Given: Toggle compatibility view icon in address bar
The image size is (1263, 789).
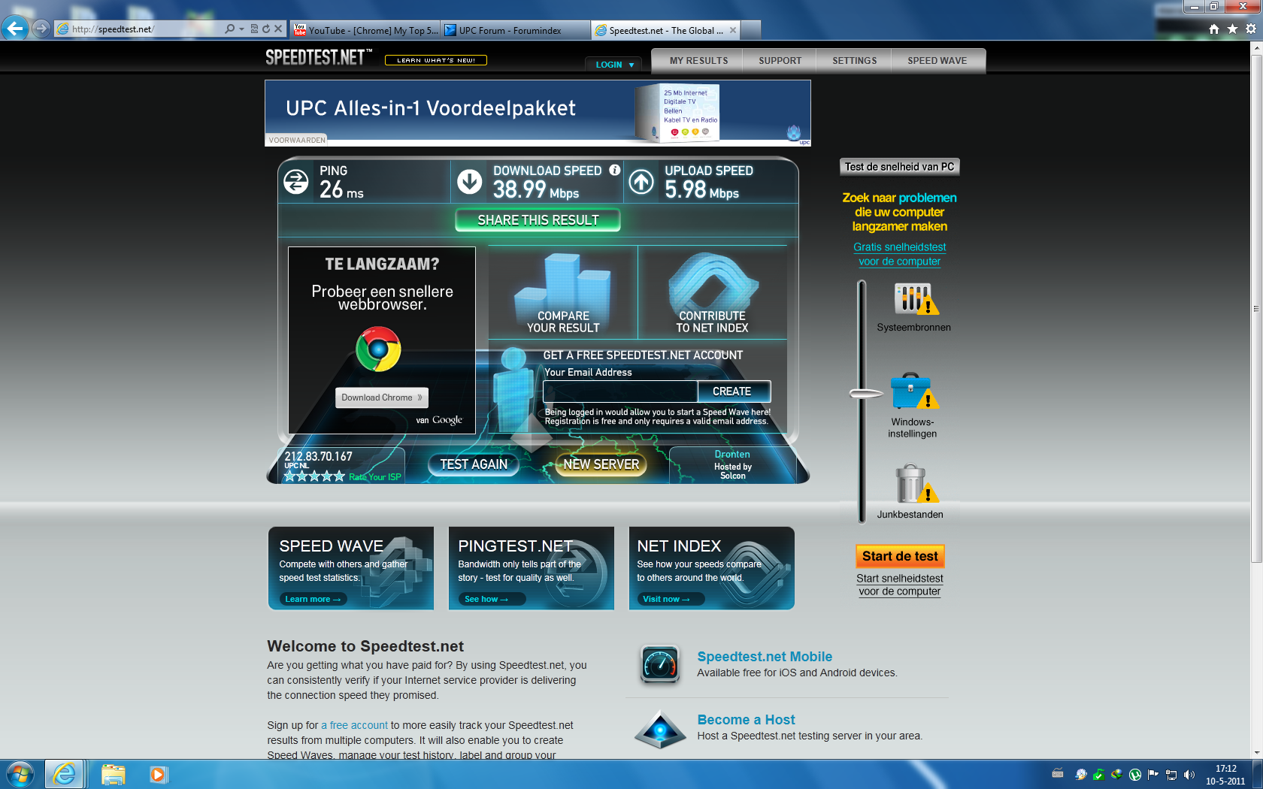Looking at the screenshot, I should (x=254, y=29).
